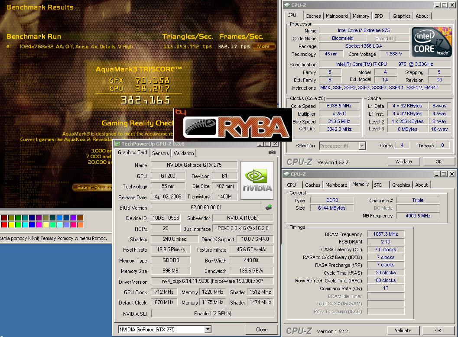Image resolution: width=458 pixels, height=337 pixels.
Task: Click the More button in AquaMark3 results
Action: coord(263,46)
